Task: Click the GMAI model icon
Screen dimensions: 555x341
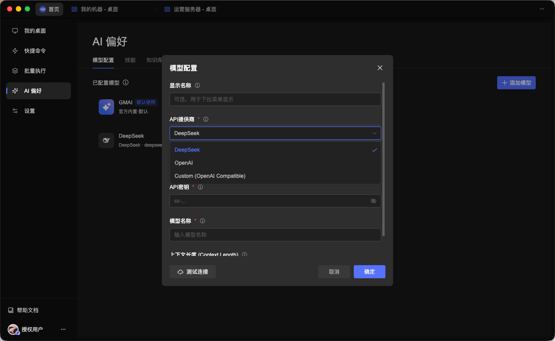Action: 106,107
